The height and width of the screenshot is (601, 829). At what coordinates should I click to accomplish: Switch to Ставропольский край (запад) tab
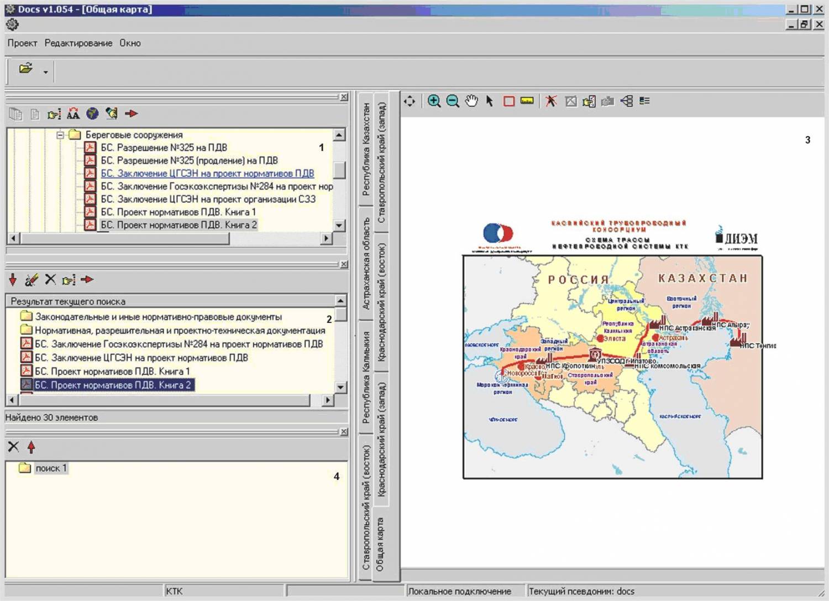tap(381, 163)
